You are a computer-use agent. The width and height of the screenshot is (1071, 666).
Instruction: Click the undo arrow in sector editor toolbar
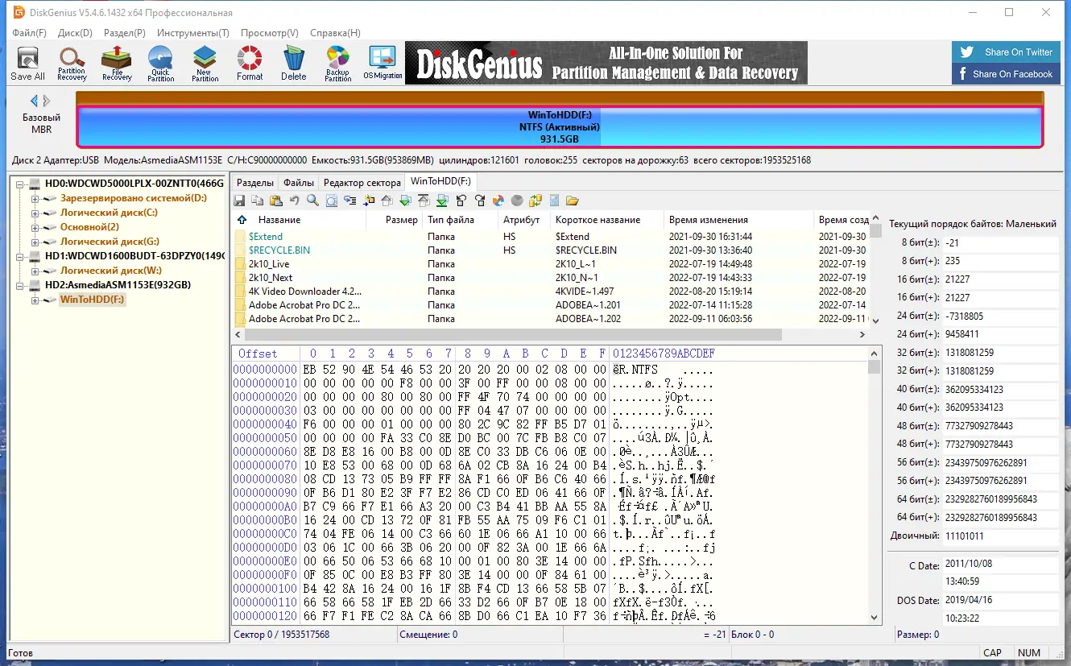coord(295,201)
